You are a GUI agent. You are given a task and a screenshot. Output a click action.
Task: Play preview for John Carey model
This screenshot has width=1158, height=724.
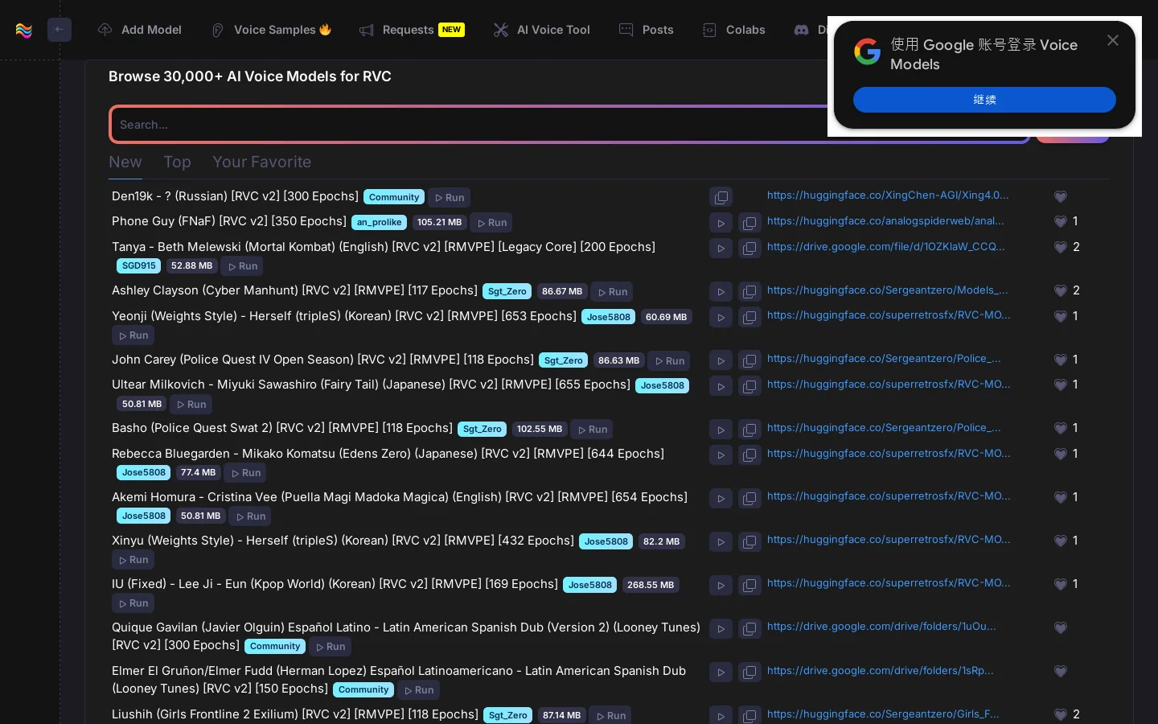tap(721, 361)
